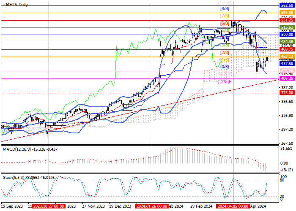Click the -18.121 MACD scale value
The image size is (296, 211).
coord(287,170)
